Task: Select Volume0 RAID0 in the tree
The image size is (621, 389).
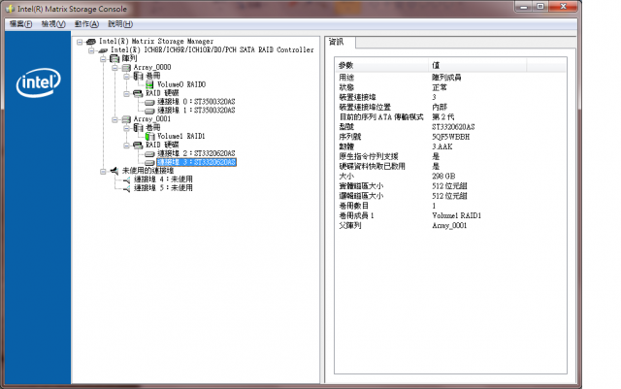Action: (x=181, y=84)
